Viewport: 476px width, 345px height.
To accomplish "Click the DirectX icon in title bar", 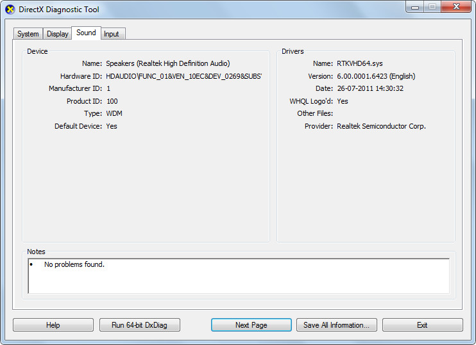I will [x=10, y=10].
